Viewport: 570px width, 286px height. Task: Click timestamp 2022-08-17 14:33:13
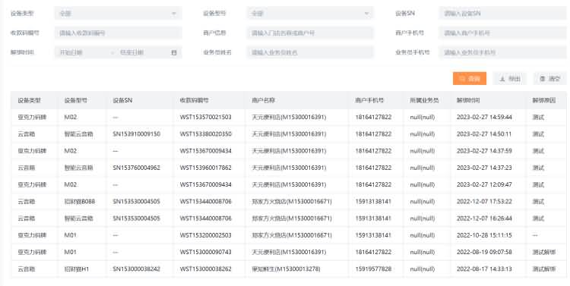tap(484, 269)
